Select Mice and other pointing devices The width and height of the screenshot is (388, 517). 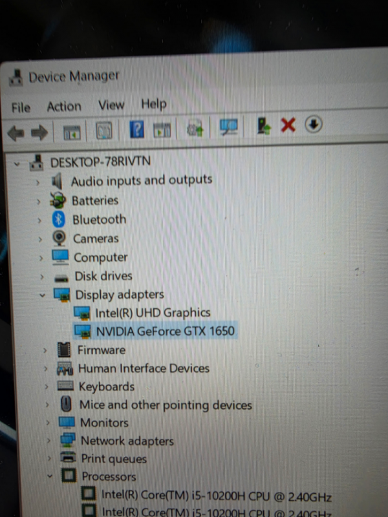pos(165,405)
